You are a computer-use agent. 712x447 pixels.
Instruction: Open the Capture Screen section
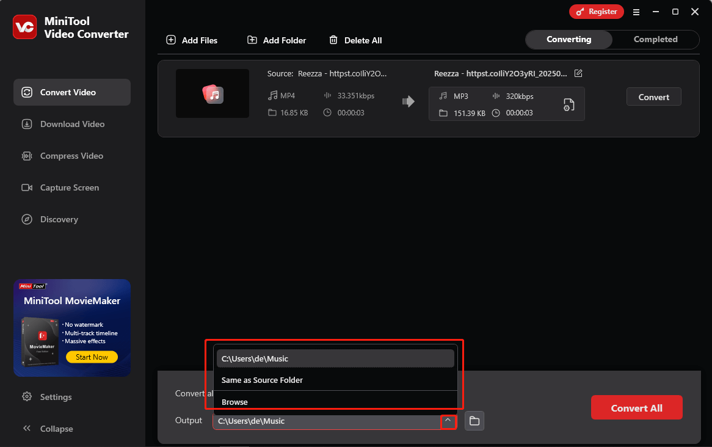coord(71,187)
